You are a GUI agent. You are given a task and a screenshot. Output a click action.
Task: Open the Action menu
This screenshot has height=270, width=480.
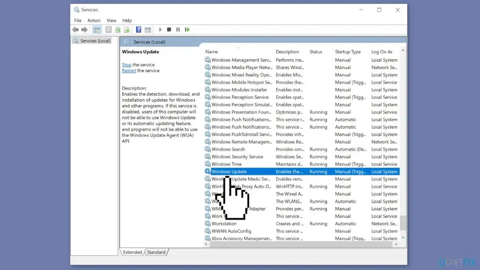click(94, 20)
